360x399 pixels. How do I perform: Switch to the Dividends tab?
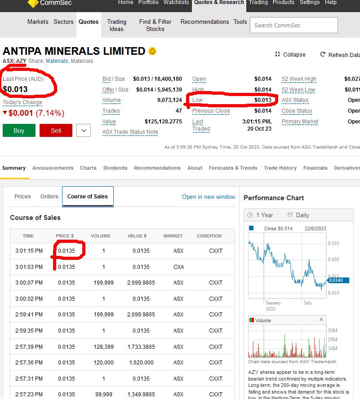point(115,168)
